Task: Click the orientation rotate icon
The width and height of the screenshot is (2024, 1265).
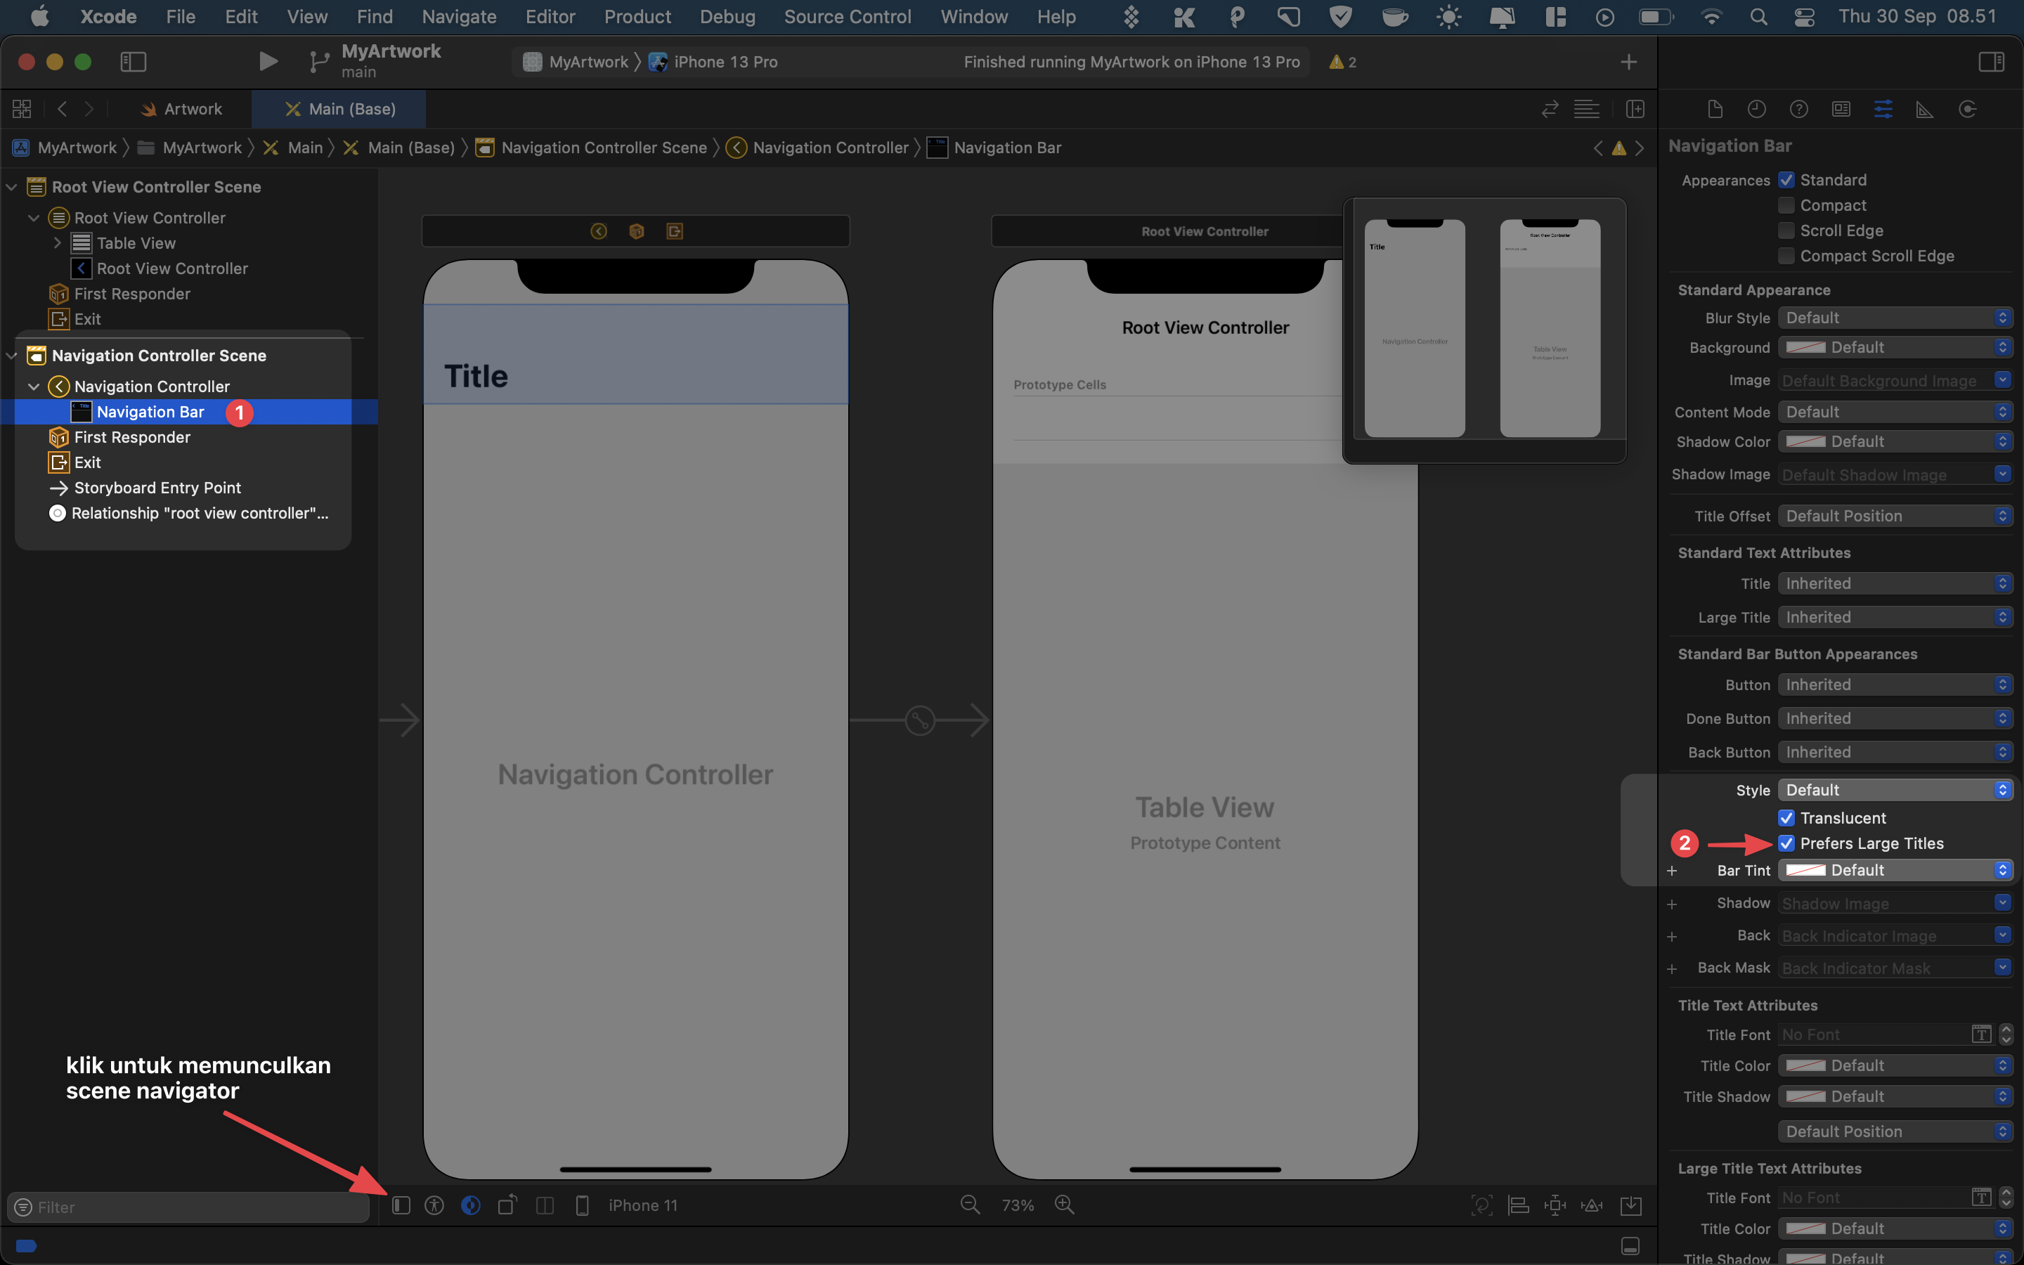Action: [507, 1205]
